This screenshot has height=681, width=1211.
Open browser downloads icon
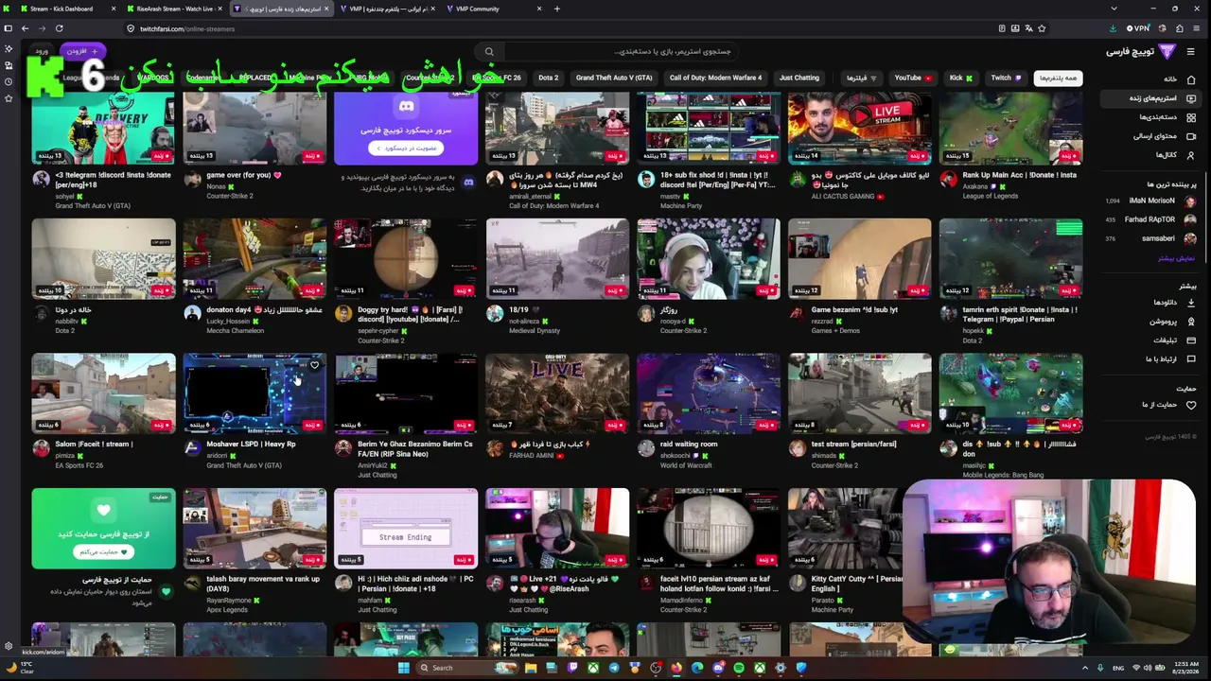[1113, 28]
